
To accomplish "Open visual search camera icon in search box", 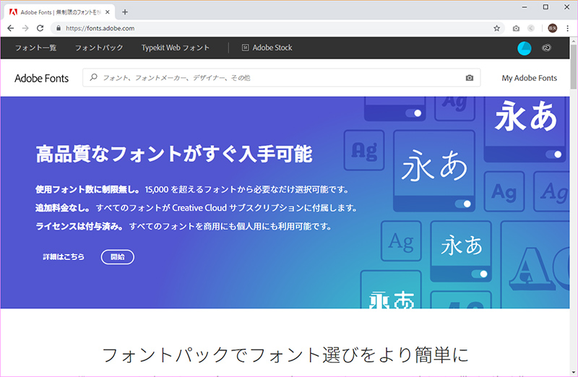I will 469,78.
